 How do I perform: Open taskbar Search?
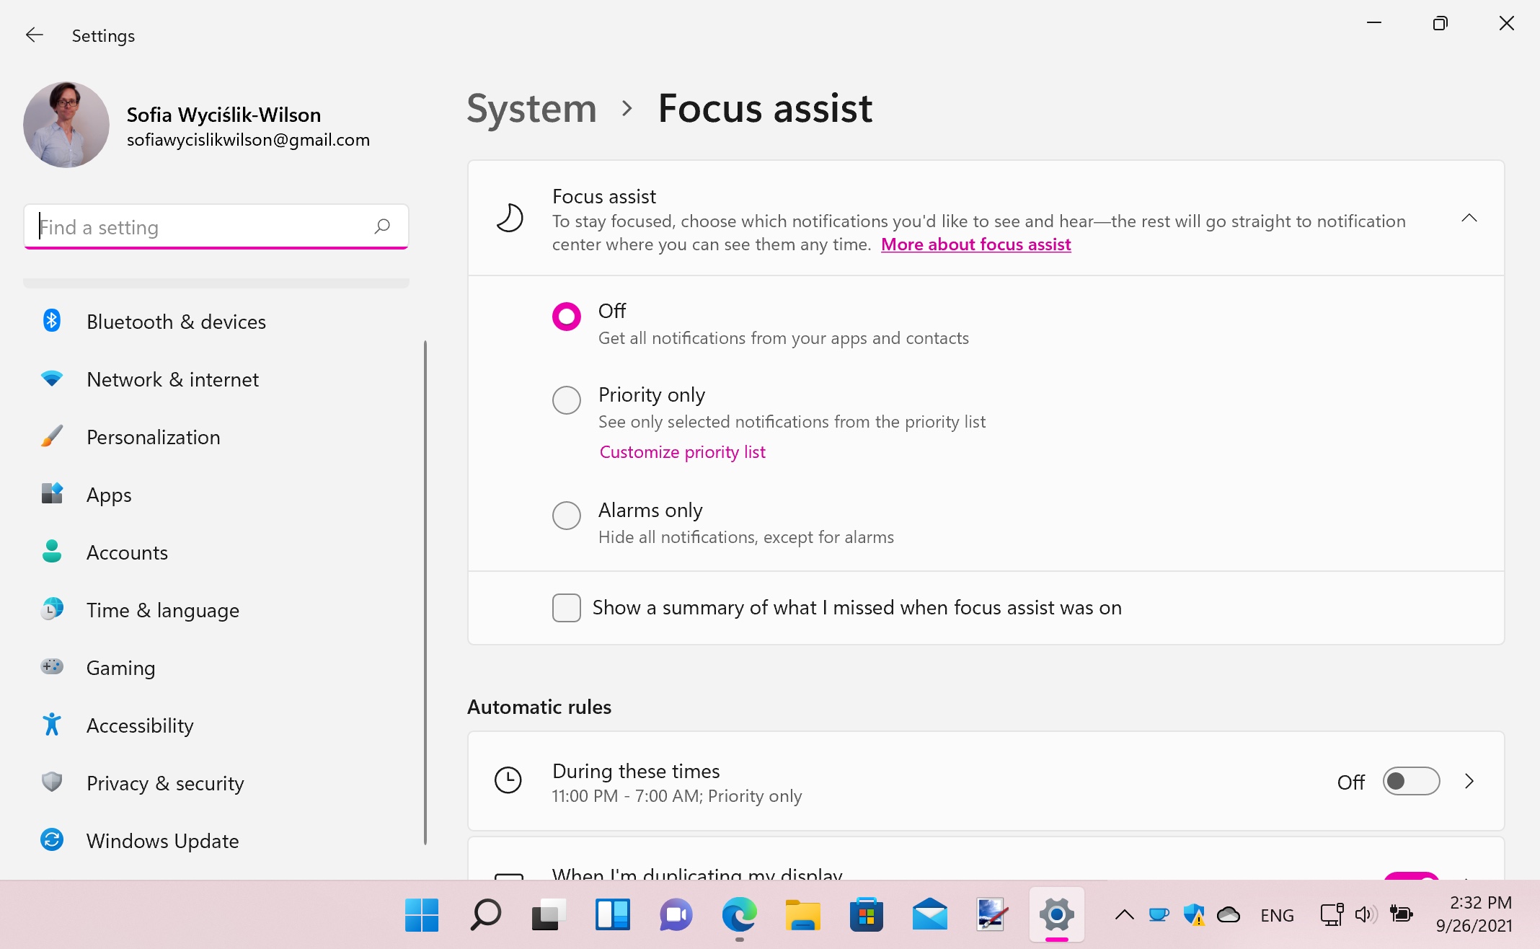tap(485, 915)
